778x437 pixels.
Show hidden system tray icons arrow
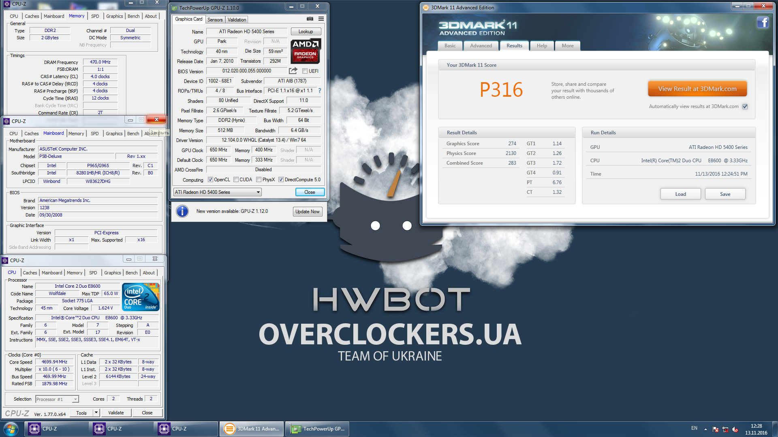705,429
